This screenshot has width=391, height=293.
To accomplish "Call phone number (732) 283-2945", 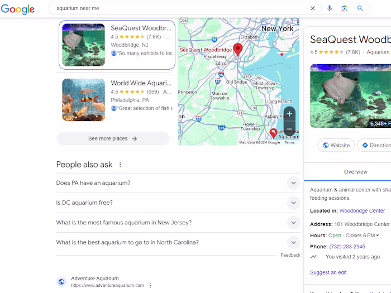I will click(347, 247).
